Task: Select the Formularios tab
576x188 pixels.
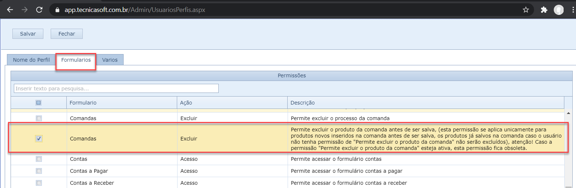Action: click(x=76, y=60)
